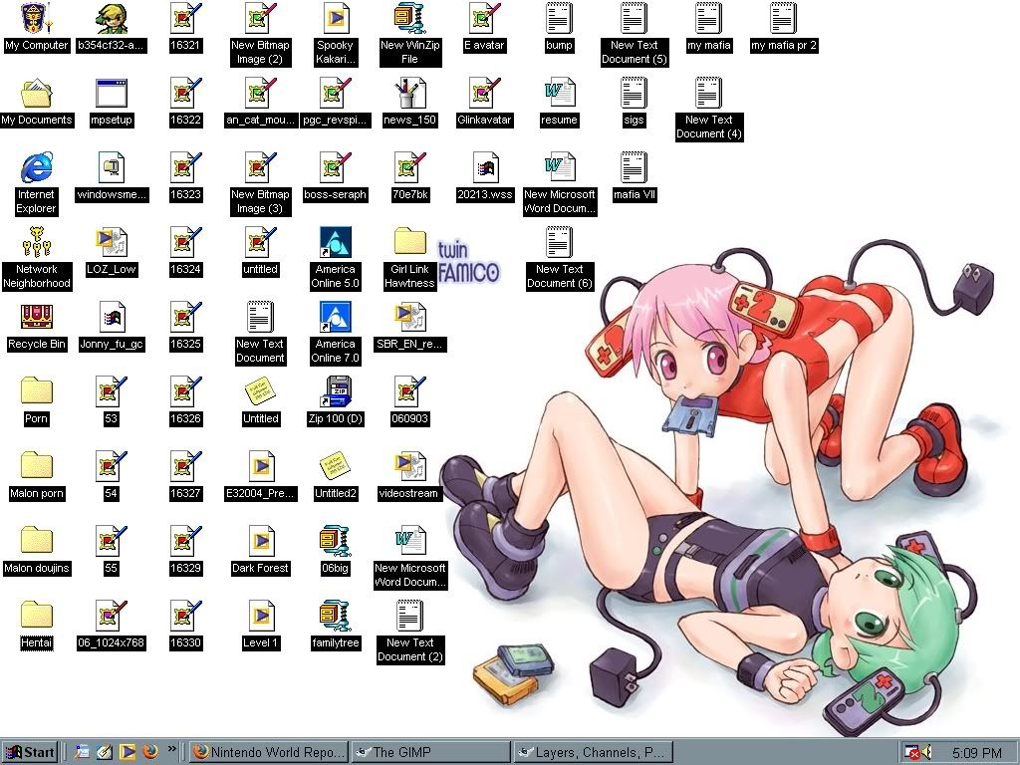Open the Start menu
This screenshot has height=765, width=1020.
30,753
